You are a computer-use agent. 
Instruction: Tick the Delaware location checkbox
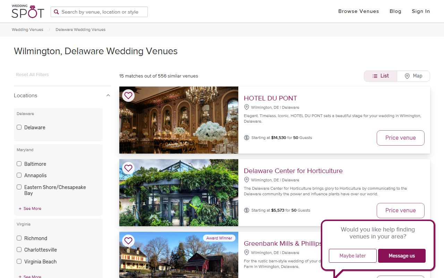coord(19,127)
